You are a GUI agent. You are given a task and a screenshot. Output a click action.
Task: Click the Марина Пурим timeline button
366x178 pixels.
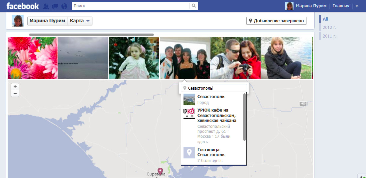(x=48, y=21)
